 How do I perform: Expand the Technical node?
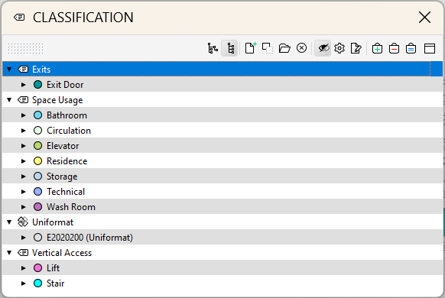point(24,192)
